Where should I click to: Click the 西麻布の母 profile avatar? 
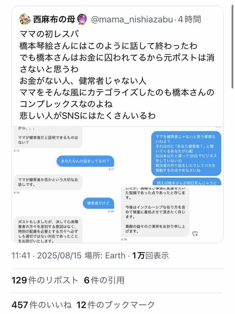click(x=25, y=19)
